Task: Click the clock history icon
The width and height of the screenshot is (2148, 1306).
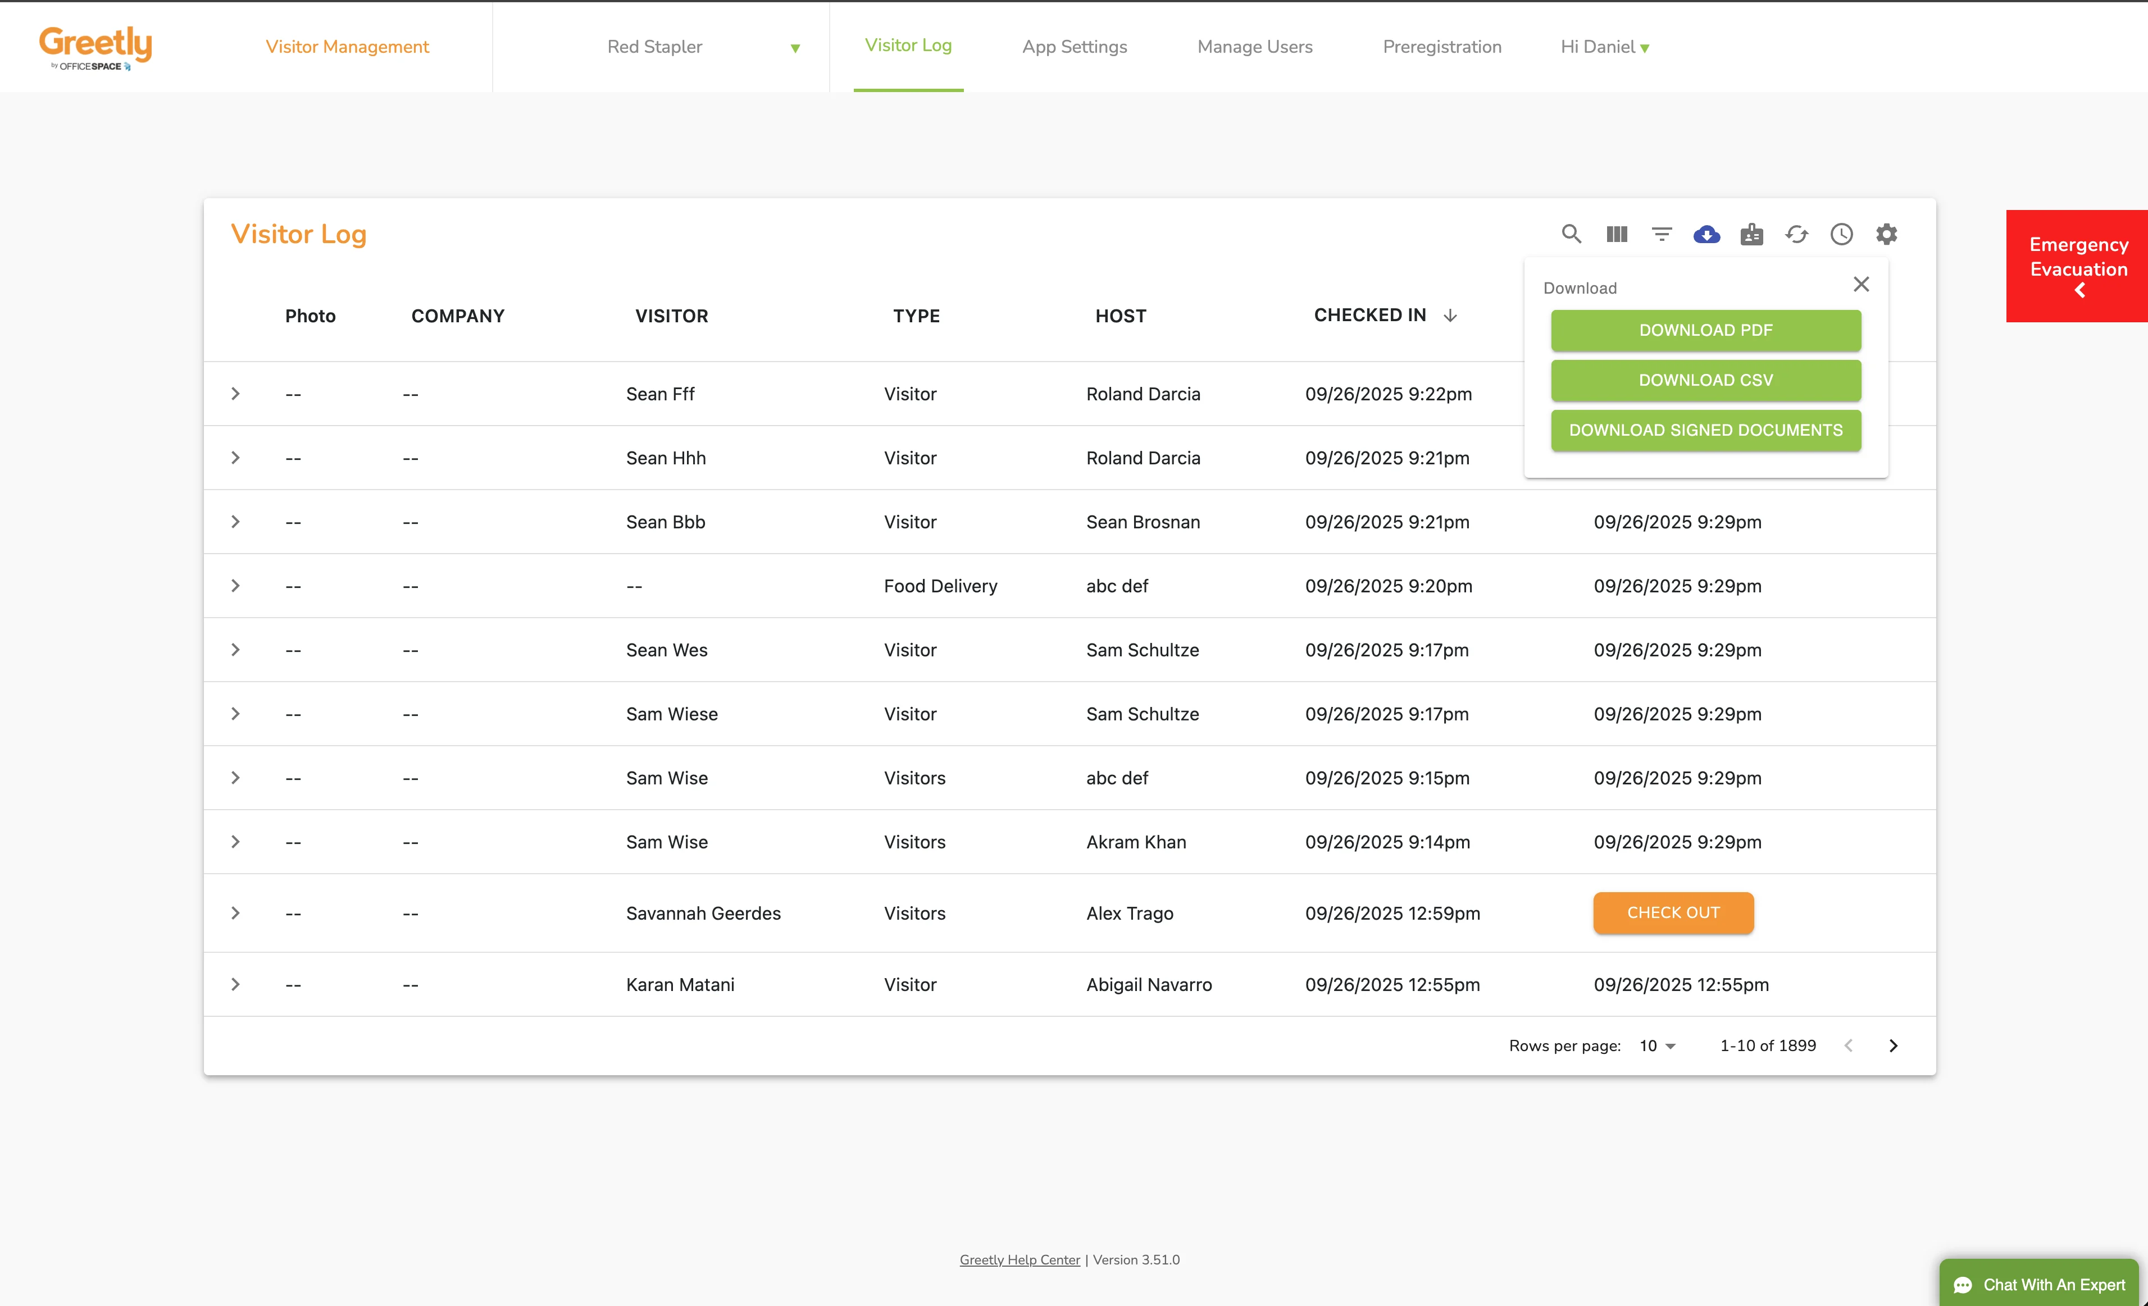Action: pyautogui.click(x=1841, y=234)
